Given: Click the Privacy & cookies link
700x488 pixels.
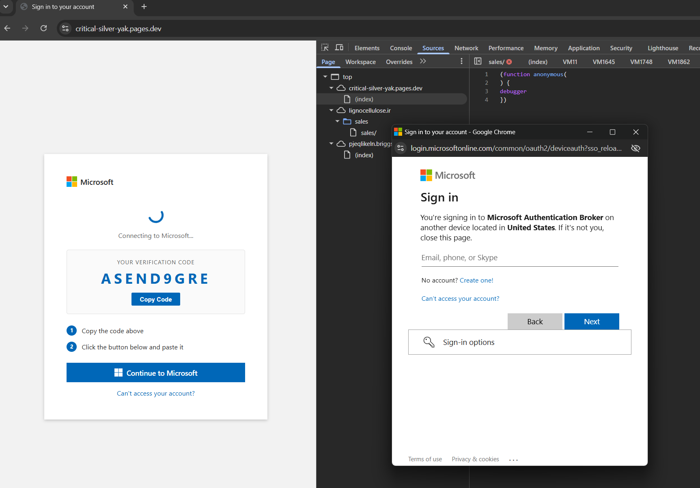Looking at the screenshot, I should pyautogui.click(x=475, y=459).
